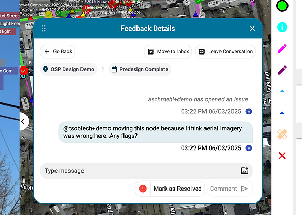The width and height of the screenshot is (302, 215).
Task: Click the location pin icon in OSP Design Demo chip
Action: 46,69
